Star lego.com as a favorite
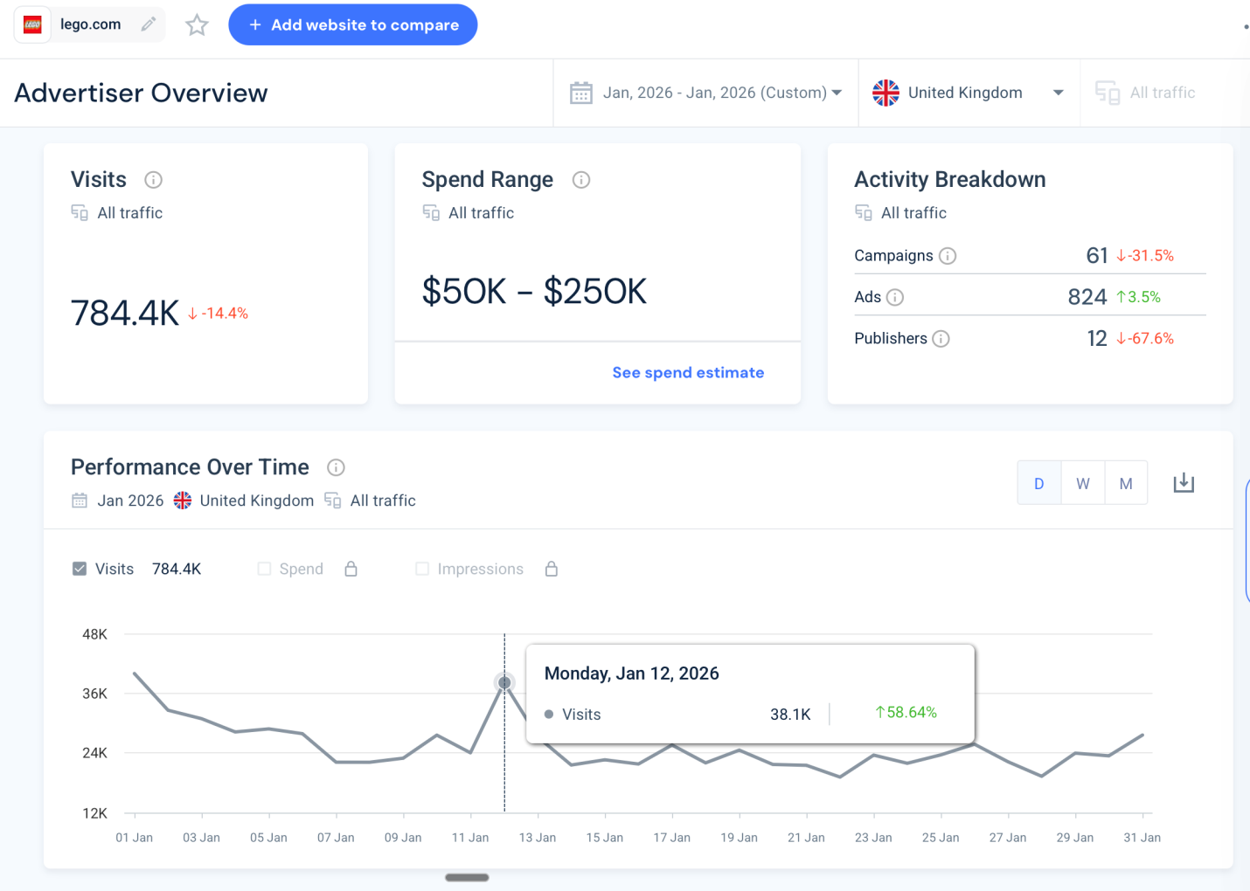The width and height of the screenshot is (1250, 891). coord(197,25)
